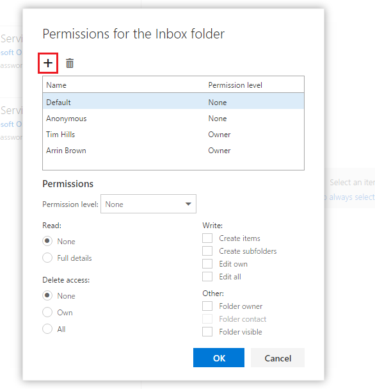
Task: Select Own for Delete access
Action: click(x=47, y=312)
